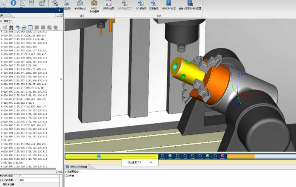
Task: Click the binoculars find icon in NC panel
Action: click(x=10, y=27)
